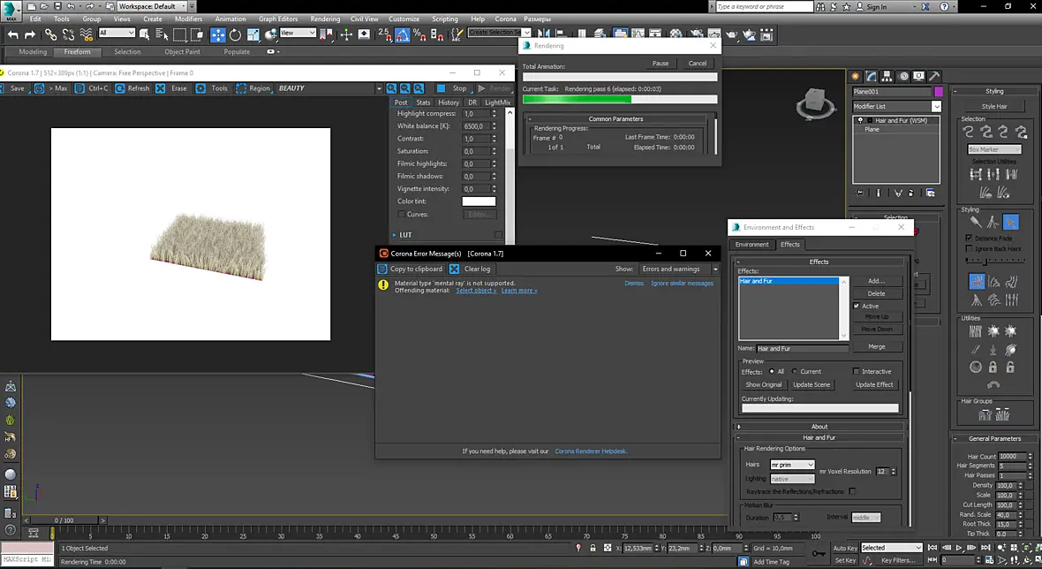The width and height of the screenshot is (1042, 569).
Task: Select the Current radio button in Preview
Action: pos(794,372)
